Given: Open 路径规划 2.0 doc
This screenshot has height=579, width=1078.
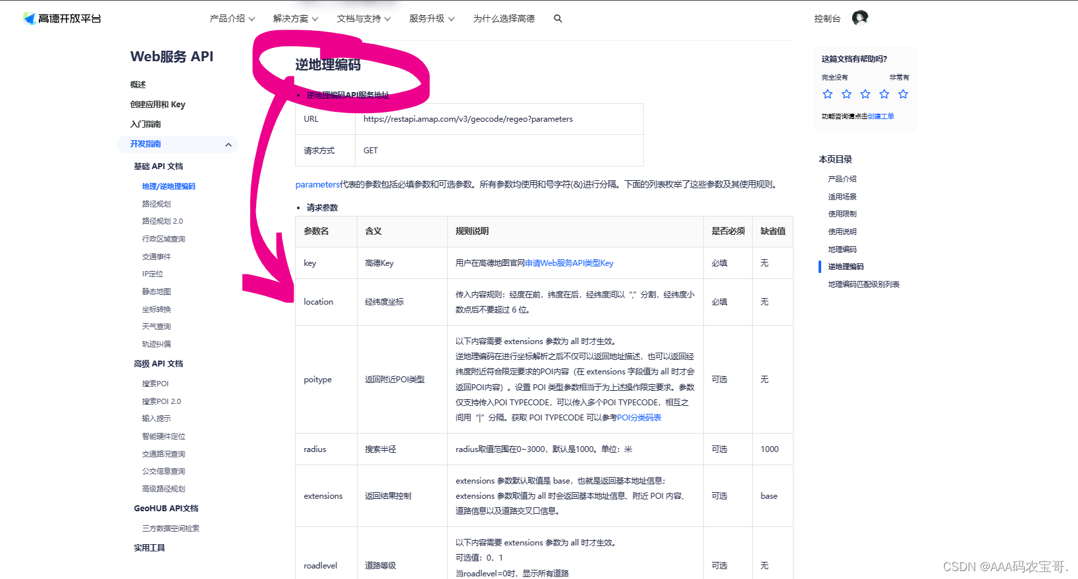Looking at the screenshot, I should point(163,221).
